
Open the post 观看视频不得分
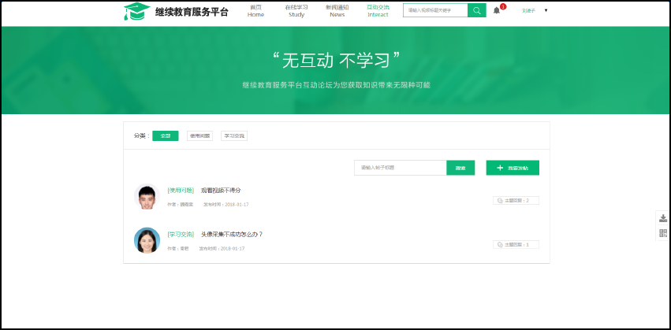point(221,191)
